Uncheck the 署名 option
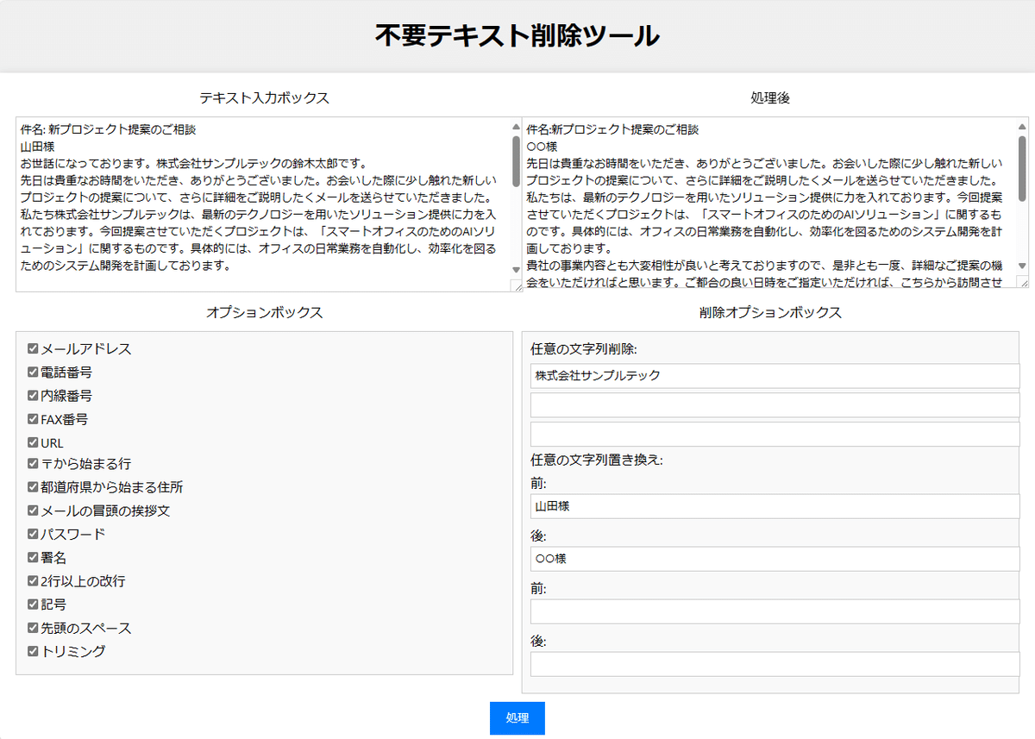The width and height of the screenshot is (1035, 739). tap(33, 557)
